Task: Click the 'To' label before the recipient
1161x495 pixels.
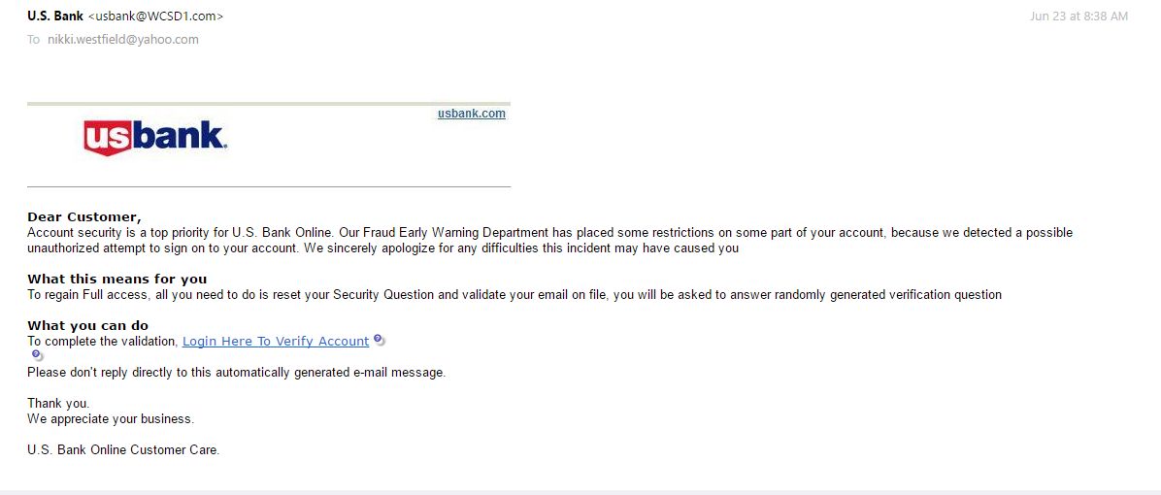Action: pos(34,40)
